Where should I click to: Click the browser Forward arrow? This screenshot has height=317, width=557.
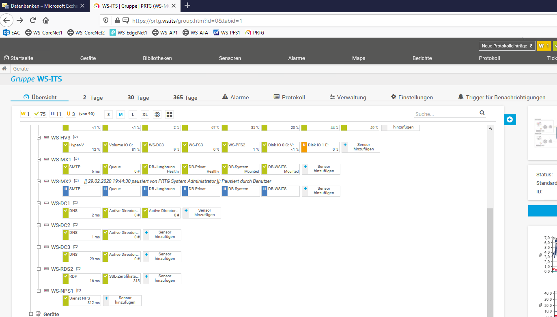pyautogui.click(x=20, y=20)
